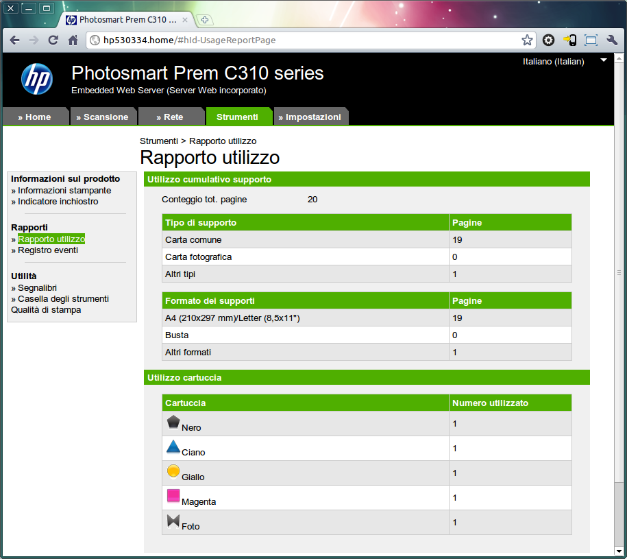Click the A4 (210x297 mm)/Letter row

367,318
